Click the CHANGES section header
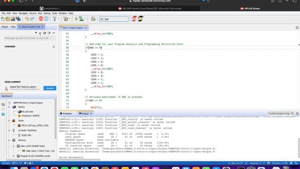Image resolution: width=300 pixels, height=169 pixels. (x=10, y=46)
